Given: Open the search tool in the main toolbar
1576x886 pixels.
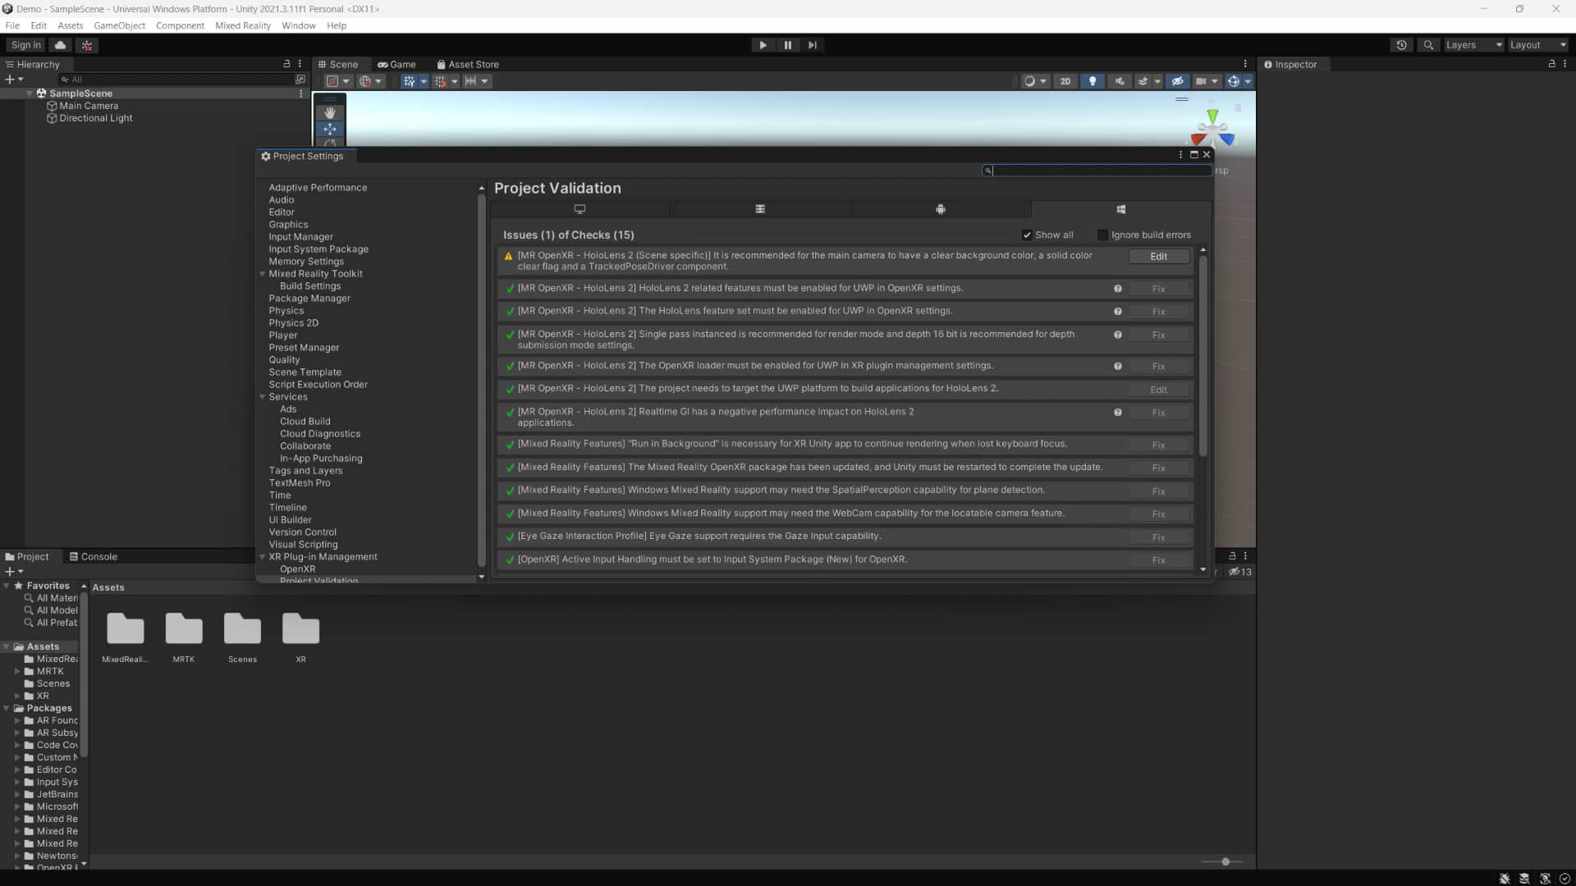Looking at the screenshot, I should coord(1429,45).
